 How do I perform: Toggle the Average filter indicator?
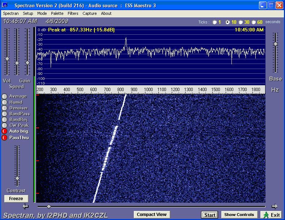click(x=4, y=96)
